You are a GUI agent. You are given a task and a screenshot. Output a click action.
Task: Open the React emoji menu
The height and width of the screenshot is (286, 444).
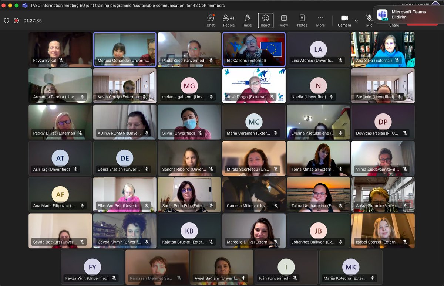(266, 21)
